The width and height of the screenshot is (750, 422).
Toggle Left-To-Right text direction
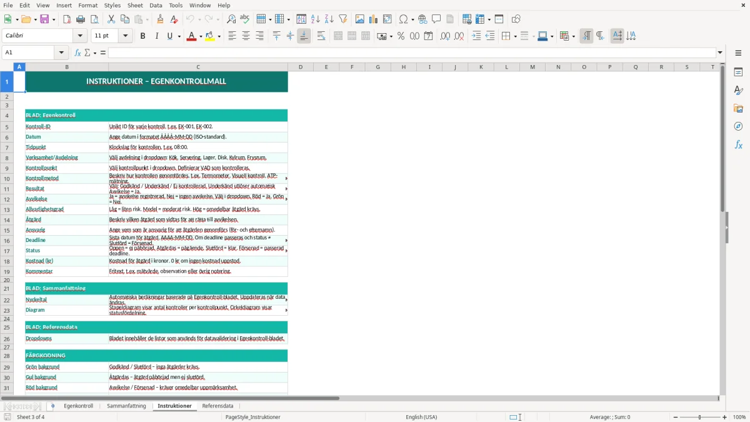coord(586,36)
